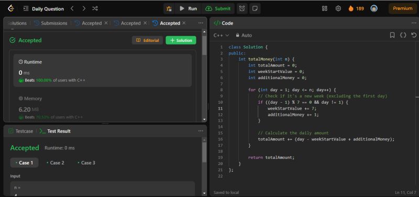The height and width of the screenshot is (197, 419).
Task: Start the timer alarm clock icon
Action: pyautogui.click(x=242, y=8)
